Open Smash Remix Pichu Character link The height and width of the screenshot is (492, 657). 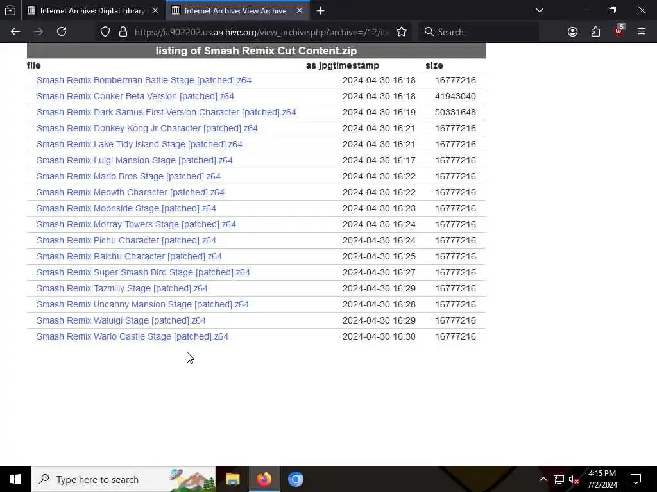click(x=126, y=241)
